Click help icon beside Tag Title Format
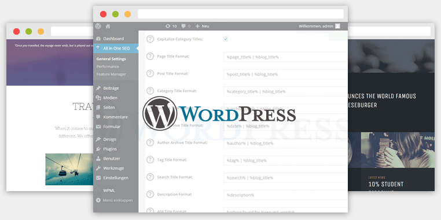This screenshot has height=220, width=441. click(150, 160)
